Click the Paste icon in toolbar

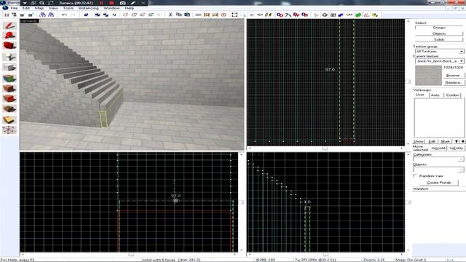point(187,15)
